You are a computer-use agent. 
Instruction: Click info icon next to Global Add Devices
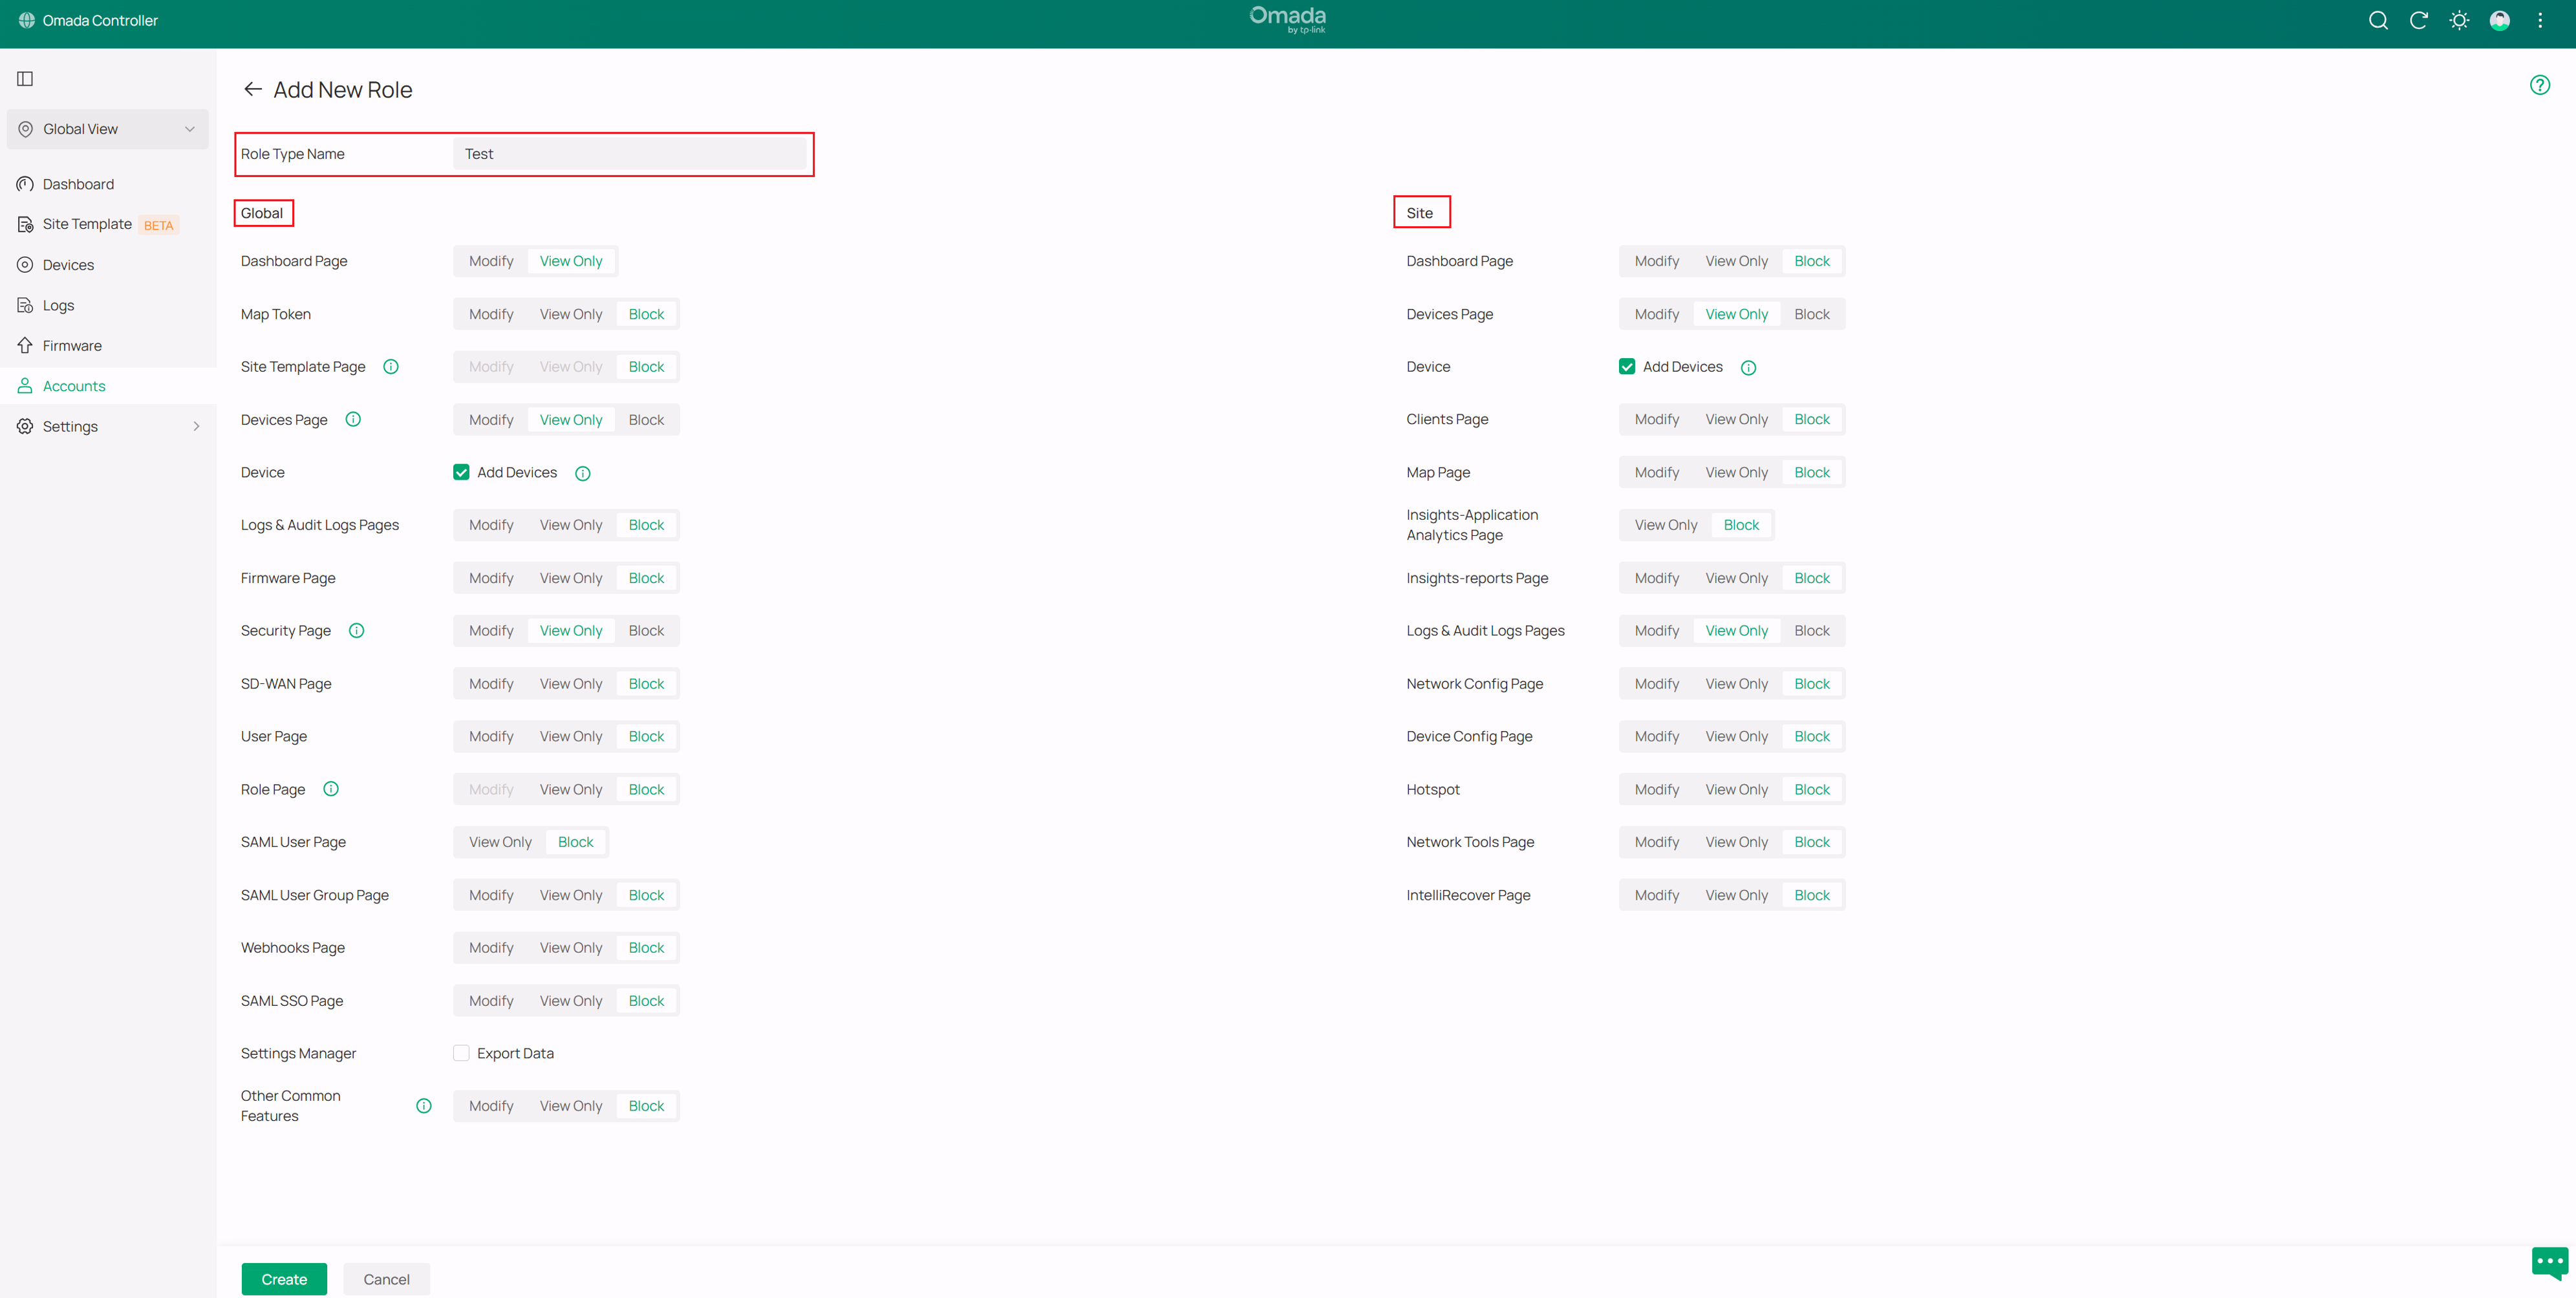pos(583,473)
